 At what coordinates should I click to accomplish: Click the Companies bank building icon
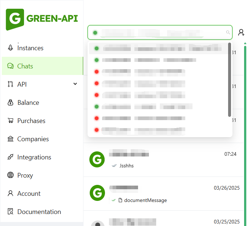tap(11, 139)
